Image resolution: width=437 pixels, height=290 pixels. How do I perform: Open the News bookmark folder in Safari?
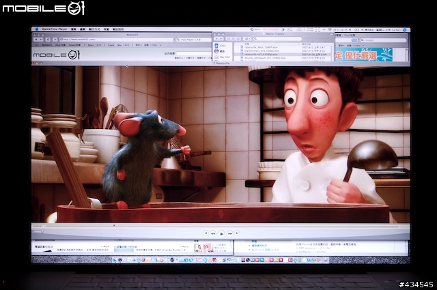[96, 45]
